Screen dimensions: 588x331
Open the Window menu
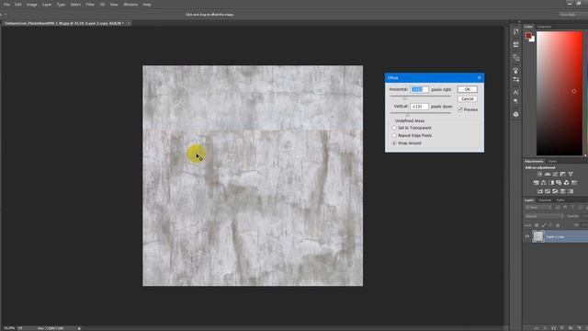130,5
